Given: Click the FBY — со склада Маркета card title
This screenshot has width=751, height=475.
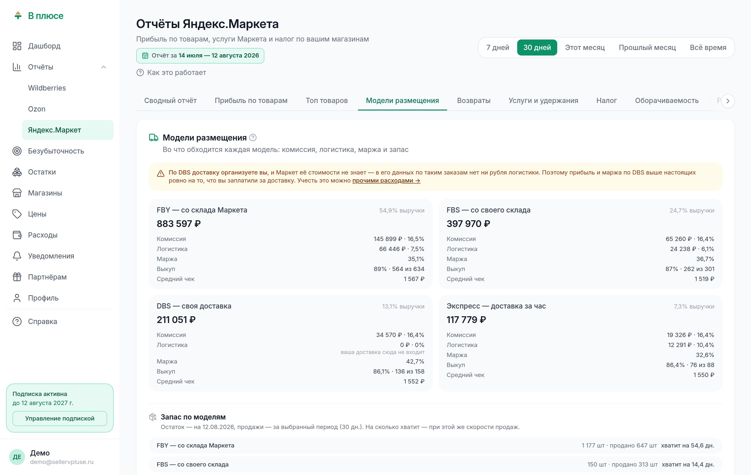Looking at the screenshot, I should tap(202, 210).
